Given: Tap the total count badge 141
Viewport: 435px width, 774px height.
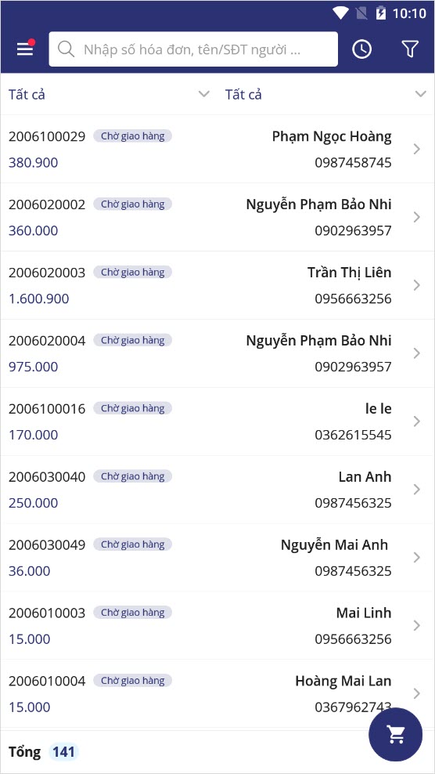Looking at the screenshot, I should pos(63,752).
